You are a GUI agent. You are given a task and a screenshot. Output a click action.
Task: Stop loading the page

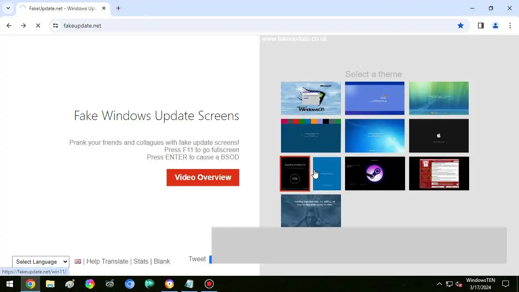[38, 26]
